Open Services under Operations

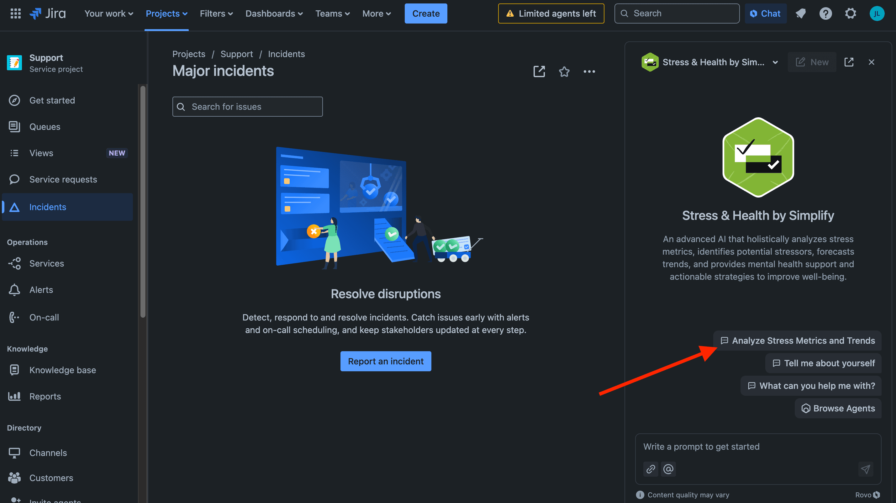click(67, 263)
